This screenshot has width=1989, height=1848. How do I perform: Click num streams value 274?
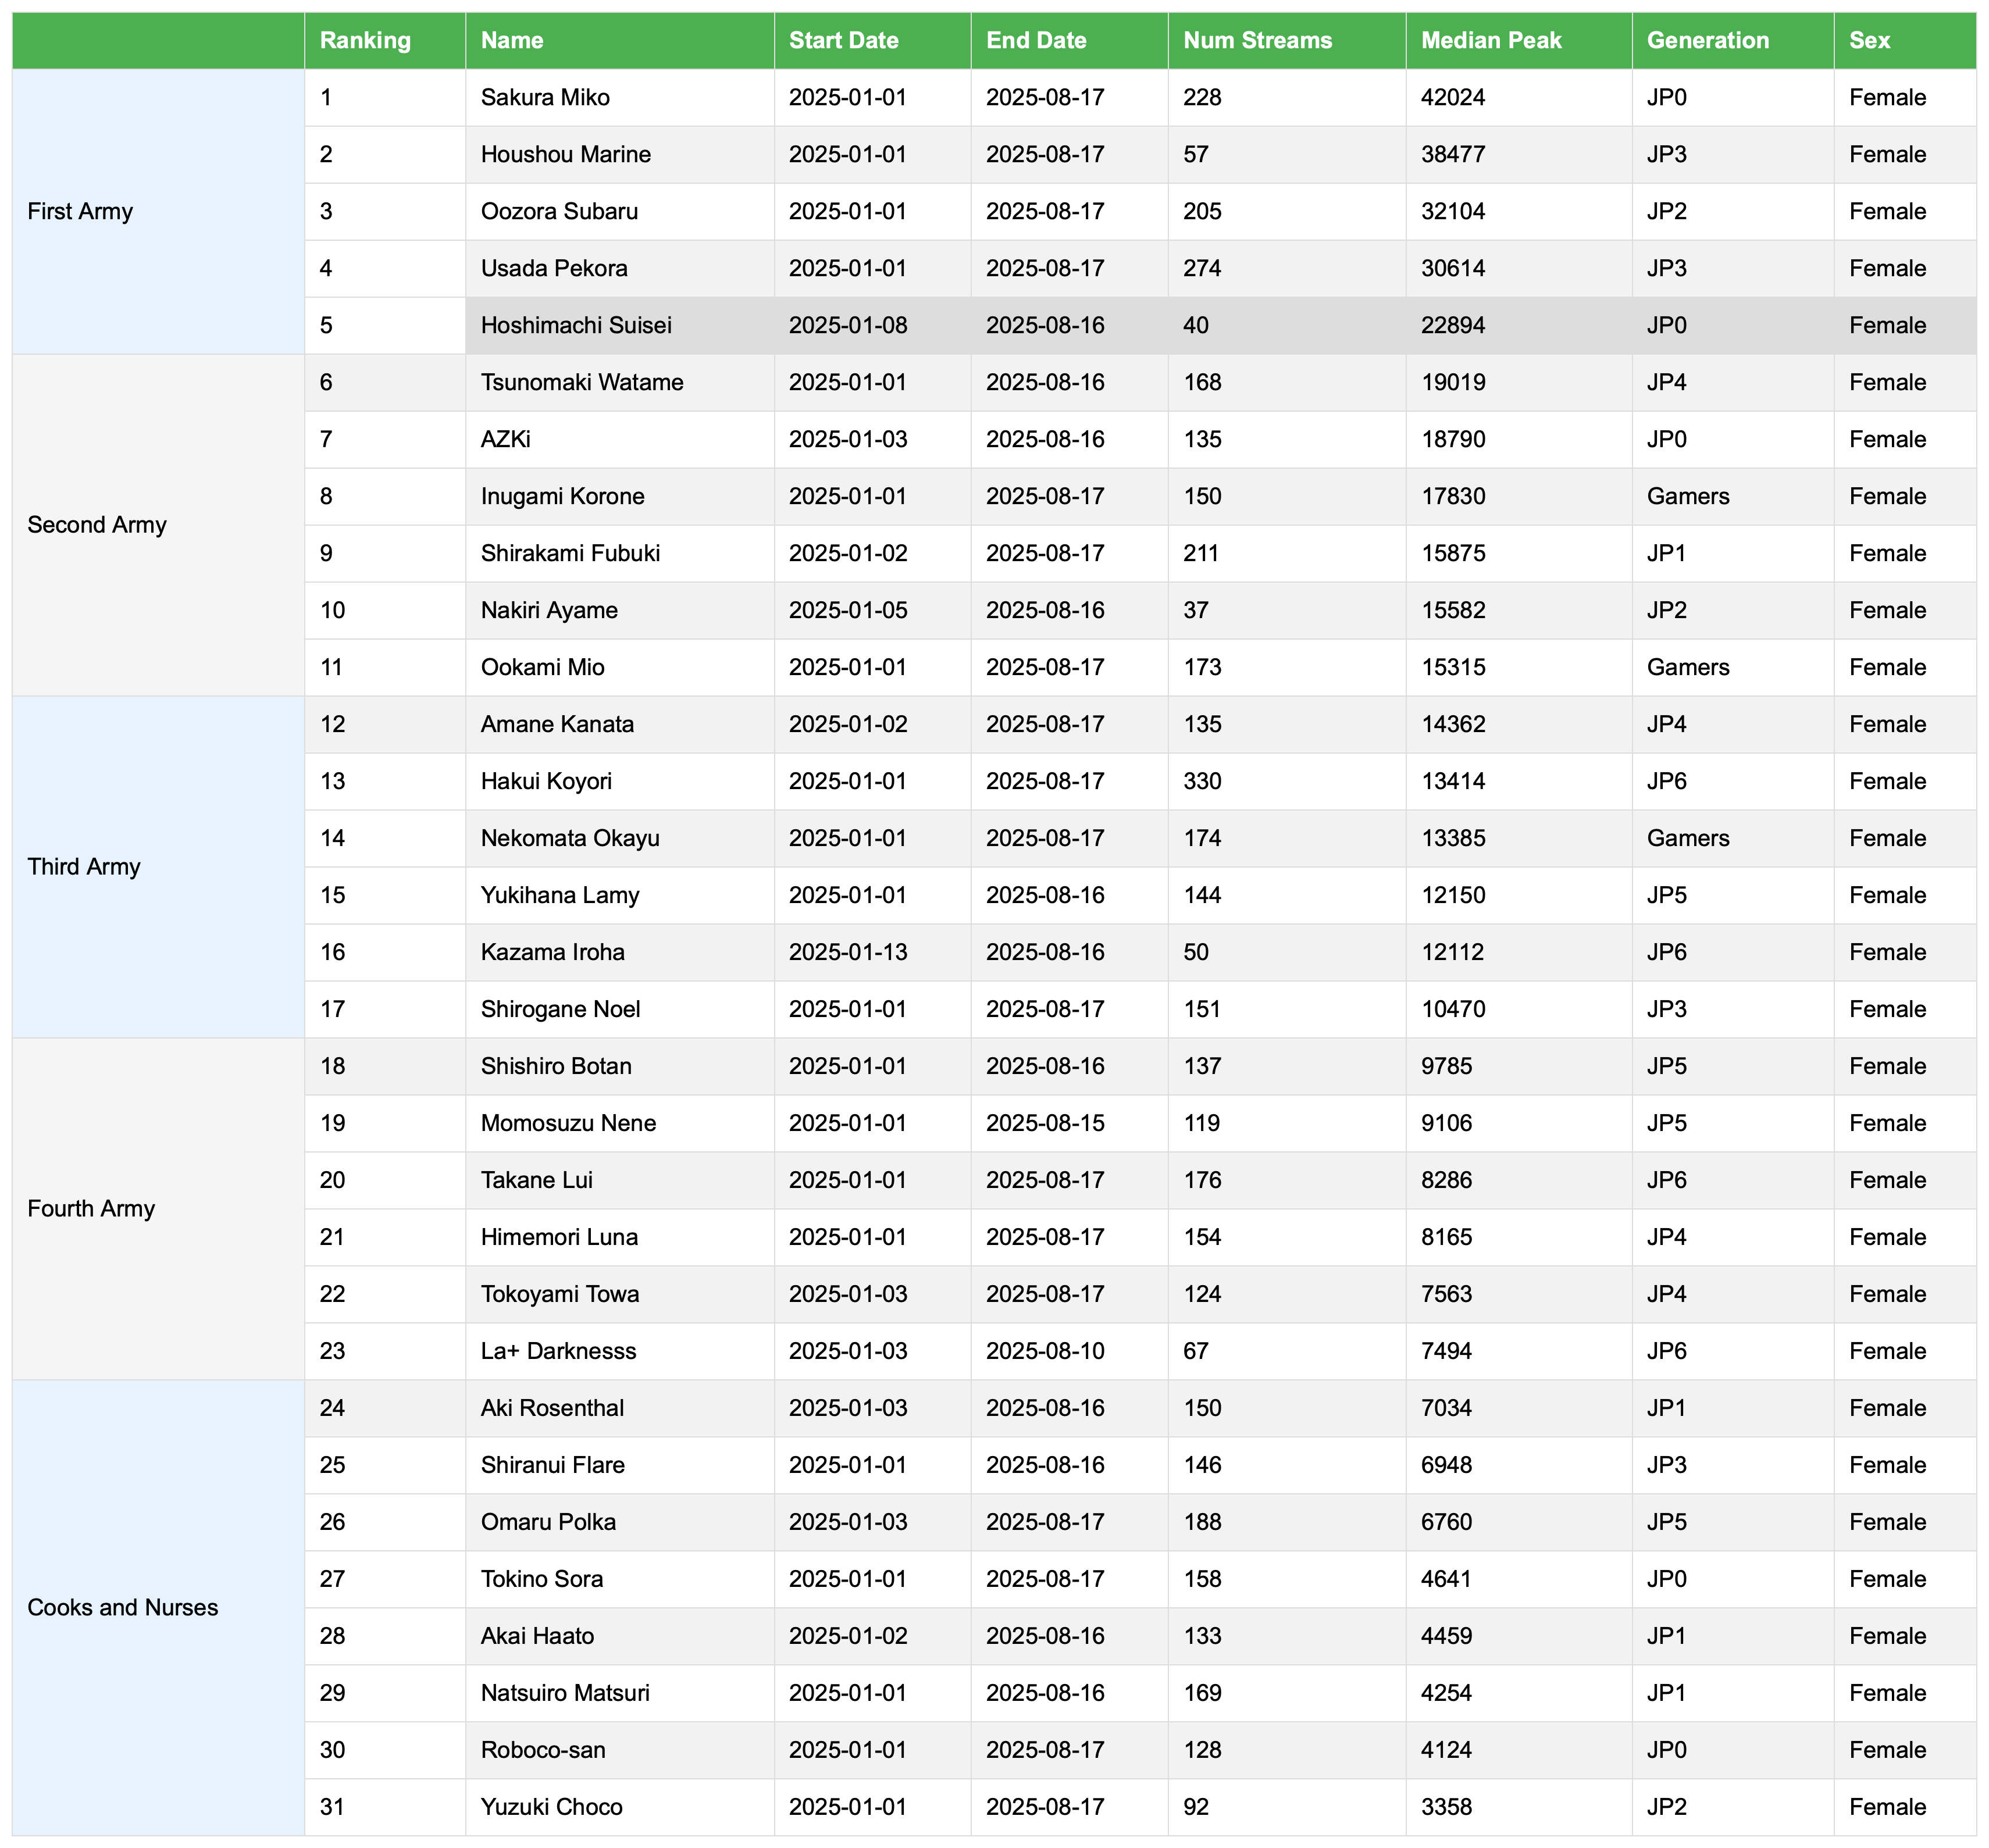coord(1202,268)
